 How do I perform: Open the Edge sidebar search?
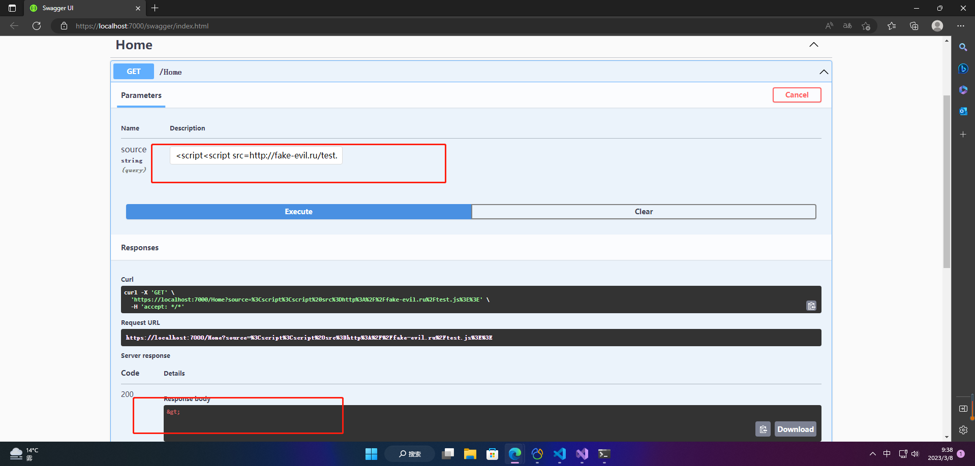963,47
